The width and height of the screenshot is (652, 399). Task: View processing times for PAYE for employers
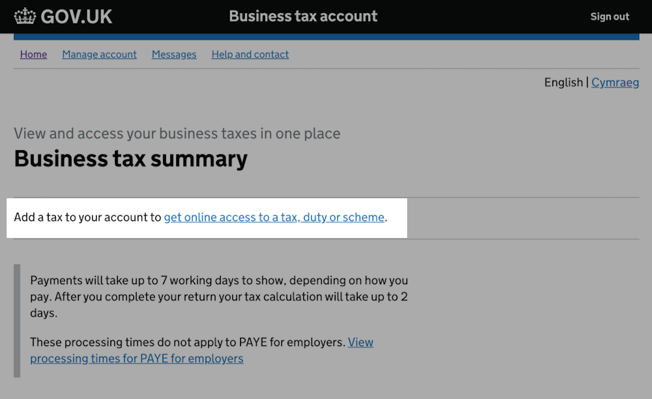point(137,359)
